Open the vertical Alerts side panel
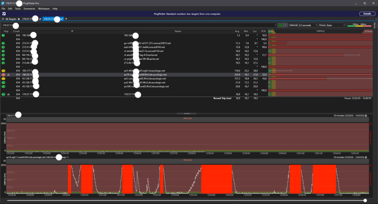The image size is (378, 204). pos(375,25)
